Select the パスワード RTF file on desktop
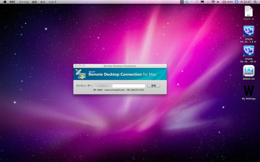This screenshot has width=260, height=162. (248, 11)
